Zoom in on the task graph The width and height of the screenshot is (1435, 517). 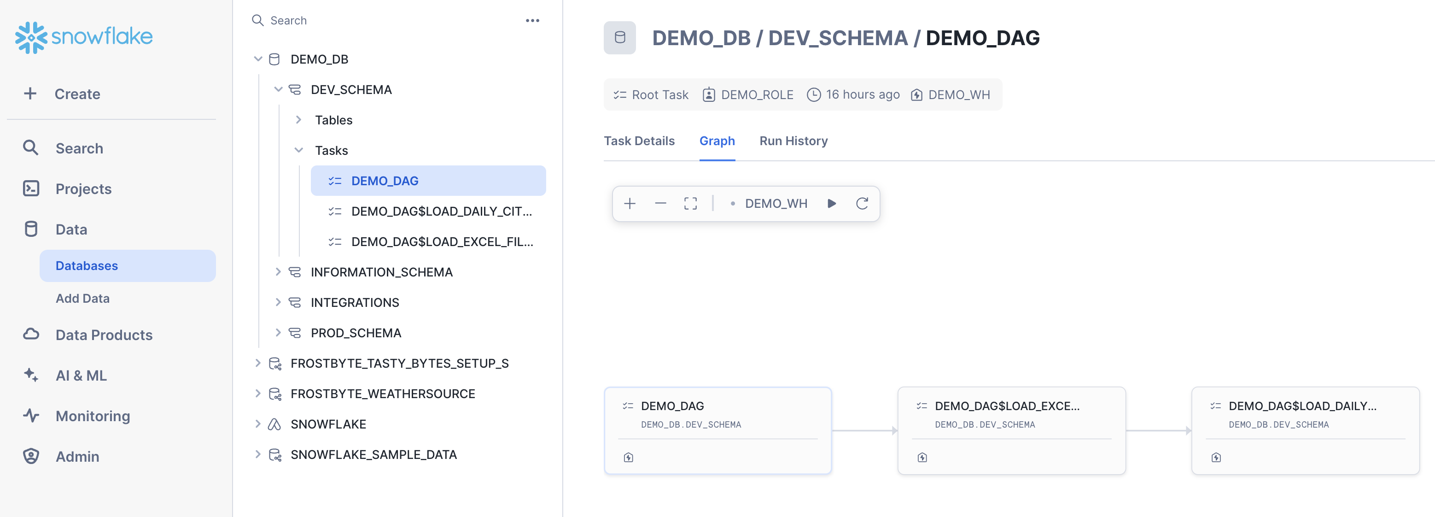pyautogui.click(x=630, y=203)
